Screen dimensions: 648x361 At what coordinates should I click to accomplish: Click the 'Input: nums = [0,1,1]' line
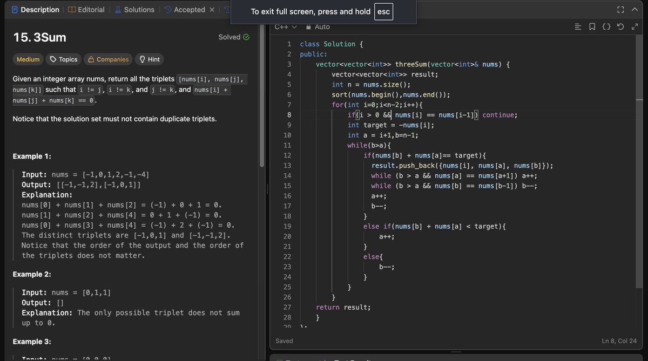tap(66, 293)
